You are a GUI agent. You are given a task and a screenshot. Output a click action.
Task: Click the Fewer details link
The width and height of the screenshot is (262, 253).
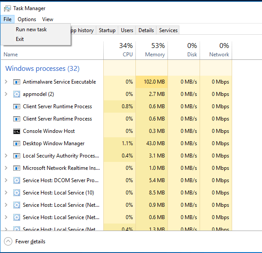click(30, 242)
